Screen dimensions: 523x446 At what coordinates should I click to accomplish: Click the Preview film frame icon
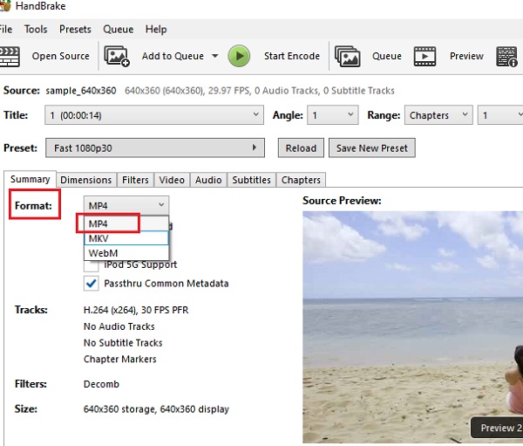(x=425, y=56)
